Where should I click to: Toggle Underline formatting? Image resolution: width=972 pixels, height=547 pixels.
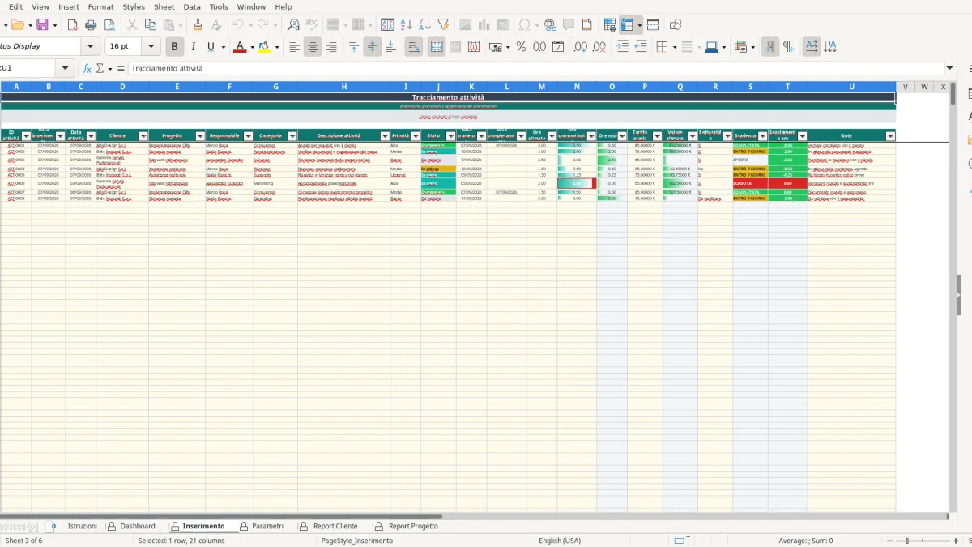tap(211, 47)
